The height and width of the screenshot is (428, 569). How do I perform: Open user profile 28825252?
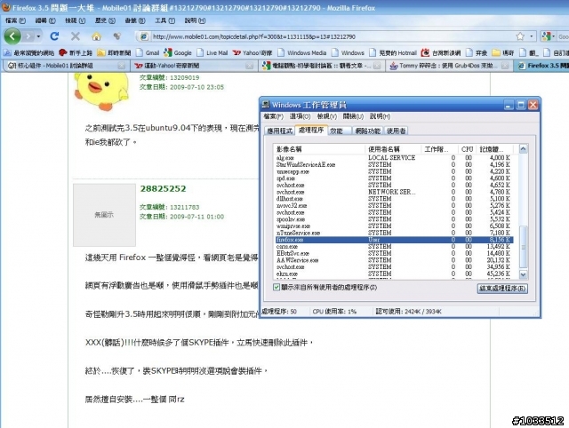(x=164, y=189)
